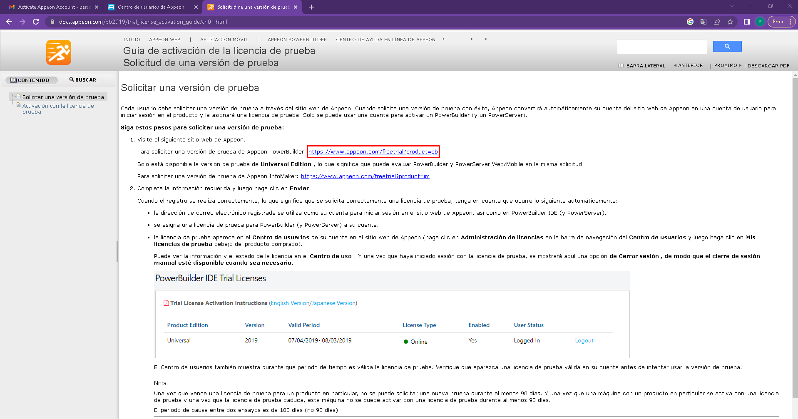Go to the Próximo page

[727, 66]
